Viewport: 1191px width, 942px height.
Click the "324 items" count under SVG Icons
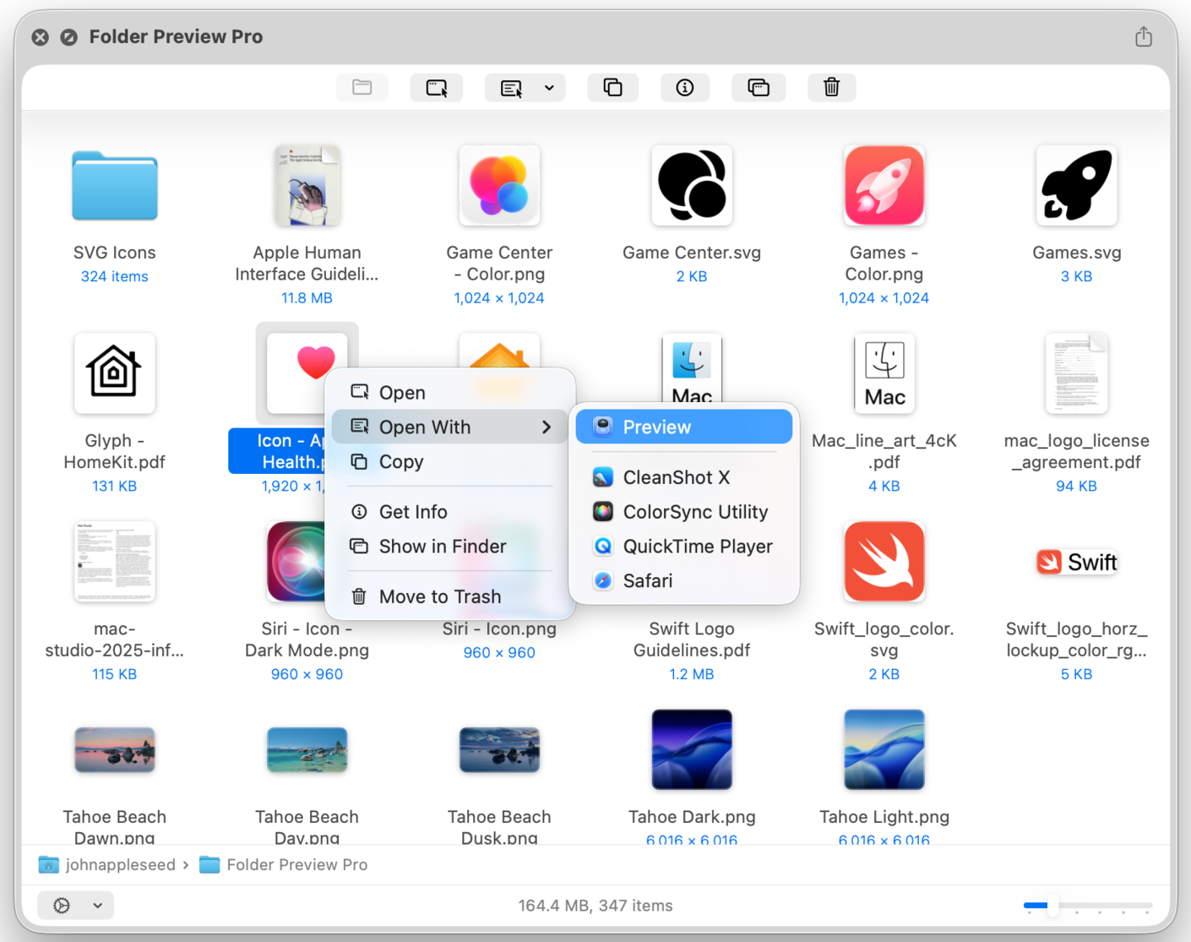point(115,276)
